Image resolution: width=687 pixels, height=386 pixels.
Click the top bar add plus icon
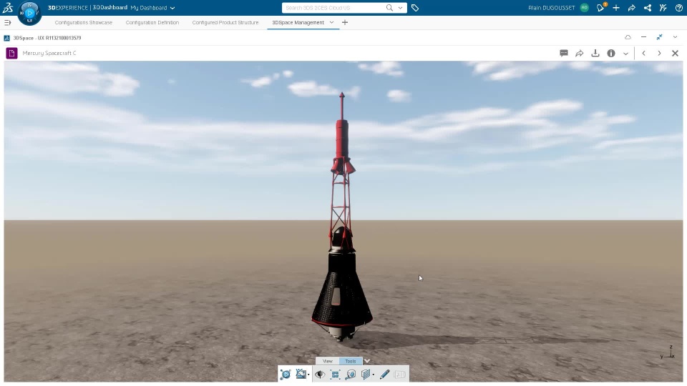pyautogui.click(x=616, y=7)
